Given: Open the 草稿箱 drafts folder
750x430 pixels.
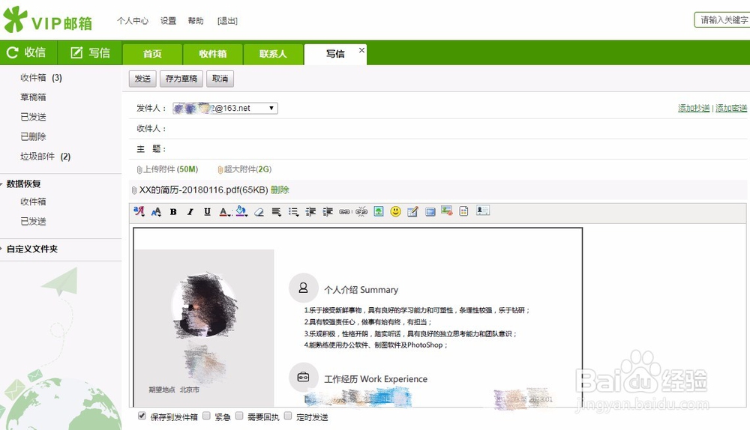Looking at the screenshot, I should pos(33,97).
